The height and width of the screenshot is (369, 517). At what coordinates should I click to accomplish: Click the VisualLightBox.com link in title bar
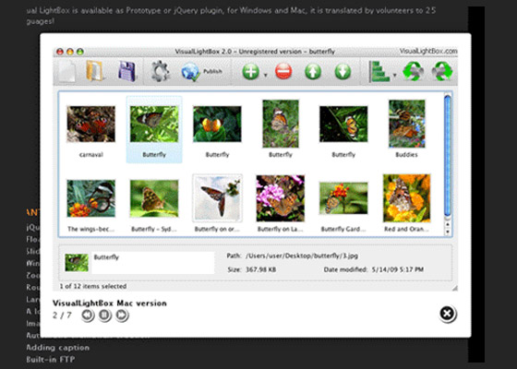[428, 51]
